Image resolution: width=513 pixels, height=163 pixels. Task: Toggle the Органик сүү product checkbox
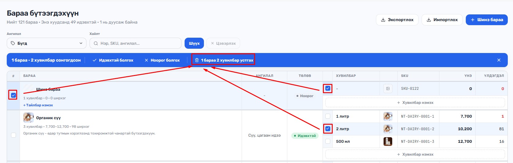click(x=13, y=135)
